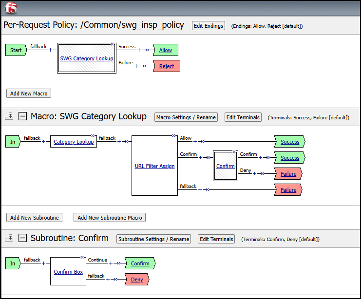The image size is (361, 299).
Task: Click Failure terminal on URL Filter fallback
Action: [288, 190]
